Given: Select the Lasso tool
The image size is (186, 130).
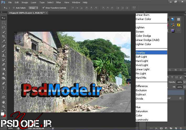Looking at the screenshot, I should 3,27.
